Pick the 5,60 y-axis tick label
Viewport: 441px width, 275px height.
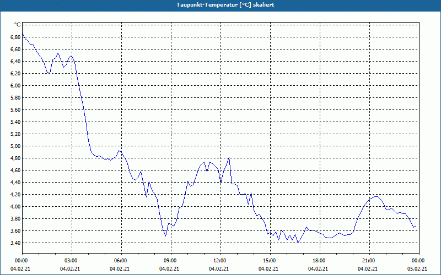(x=15, y=109)
